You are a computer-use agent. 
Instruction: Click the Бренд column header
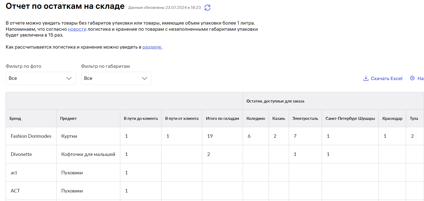15,119
